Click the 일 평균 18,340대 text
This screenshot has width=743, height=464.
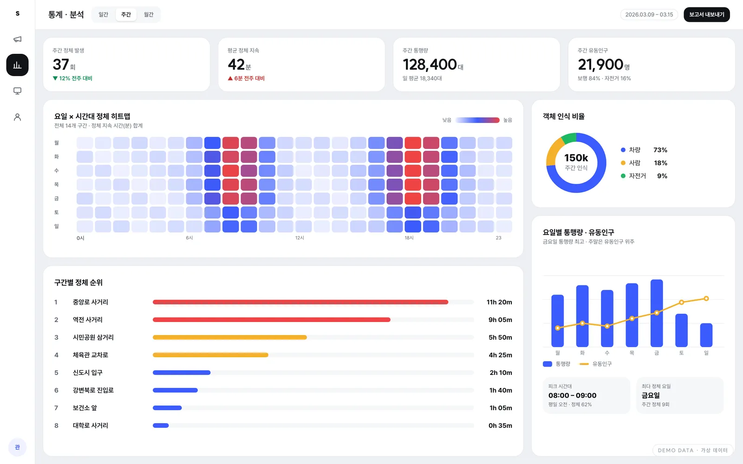(x=422, y=78)
